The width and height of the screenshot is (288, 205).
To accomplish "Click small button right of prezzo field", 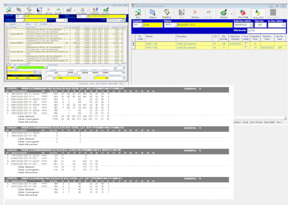I will point(76,73).
